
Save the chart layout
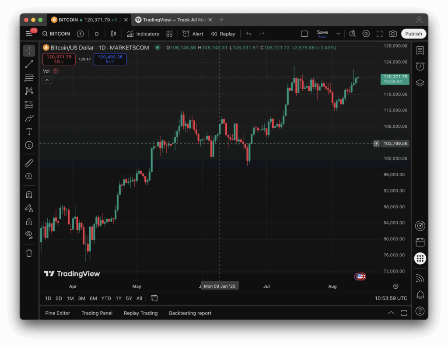(322, 34)
